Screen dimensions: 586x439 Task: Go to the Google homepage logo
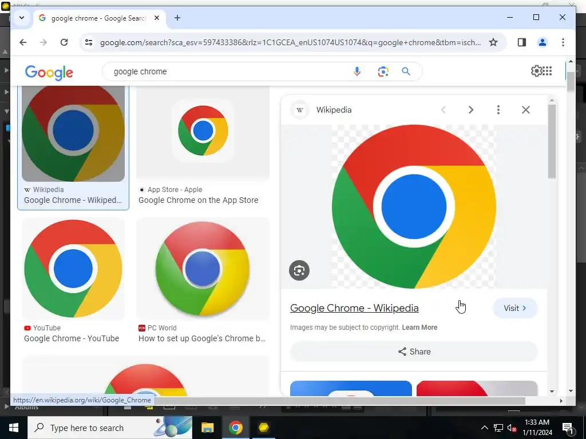point(49,73)
